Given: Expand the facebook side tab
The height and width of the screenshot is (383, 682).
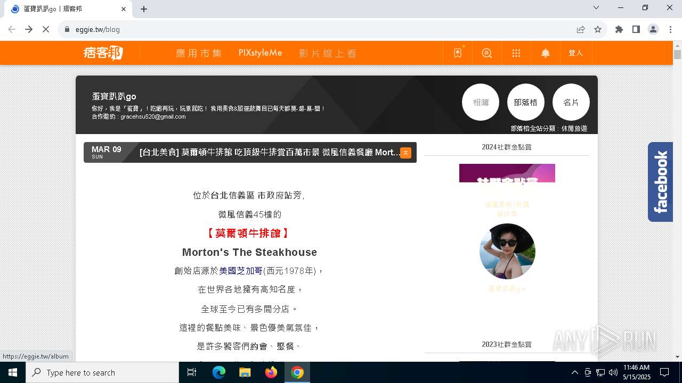Looking at the screenshot, I should point(660,182).
